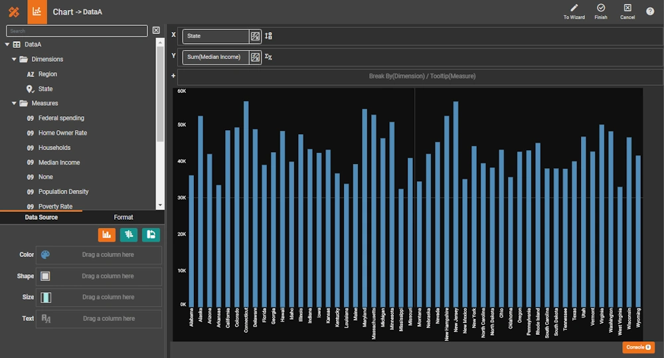Viewport: 664px width, 358px height.
Task: Click the teal swap axes icon
Action: tap(151, 234)
